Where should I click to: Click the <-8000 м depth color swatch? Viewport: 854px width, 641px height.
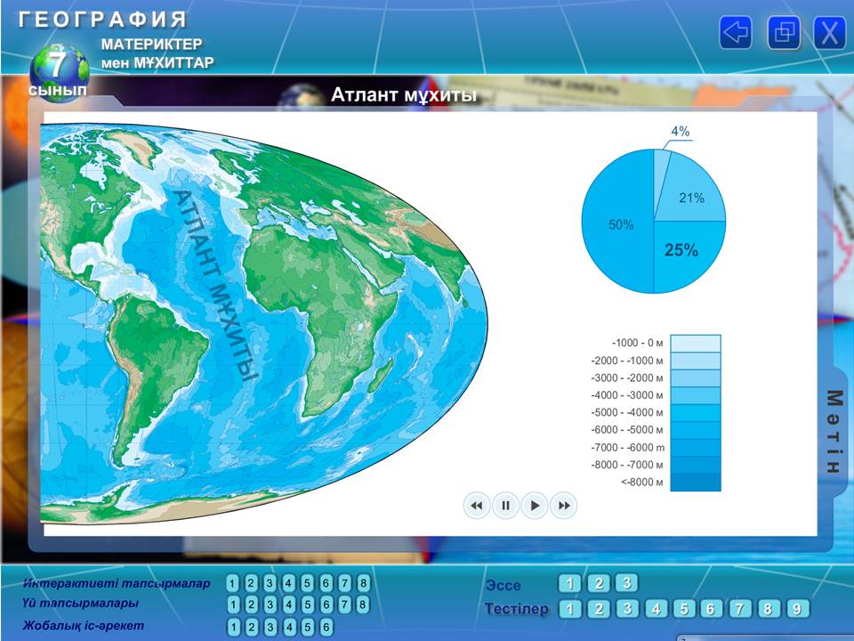tap(696, 483)
